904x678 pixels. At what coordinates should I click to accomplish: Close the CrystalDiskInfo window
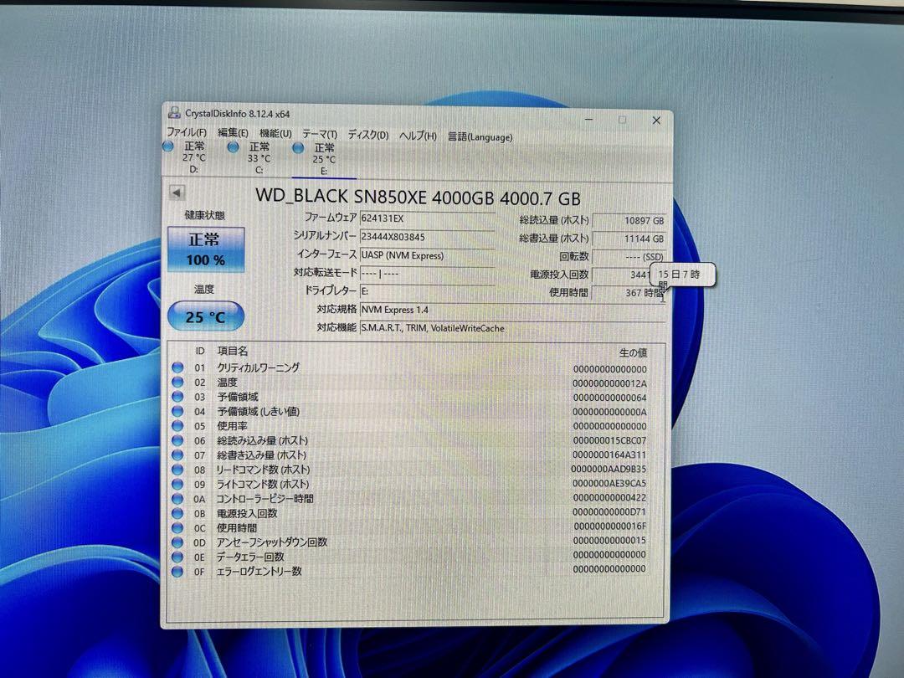[x=656, y=121]
